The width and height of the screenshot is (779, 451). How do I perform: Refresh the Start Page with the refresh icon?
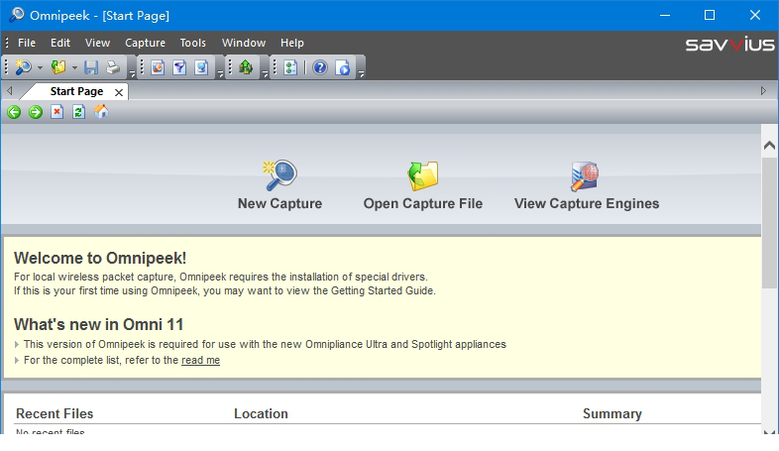tap(79, 112)
